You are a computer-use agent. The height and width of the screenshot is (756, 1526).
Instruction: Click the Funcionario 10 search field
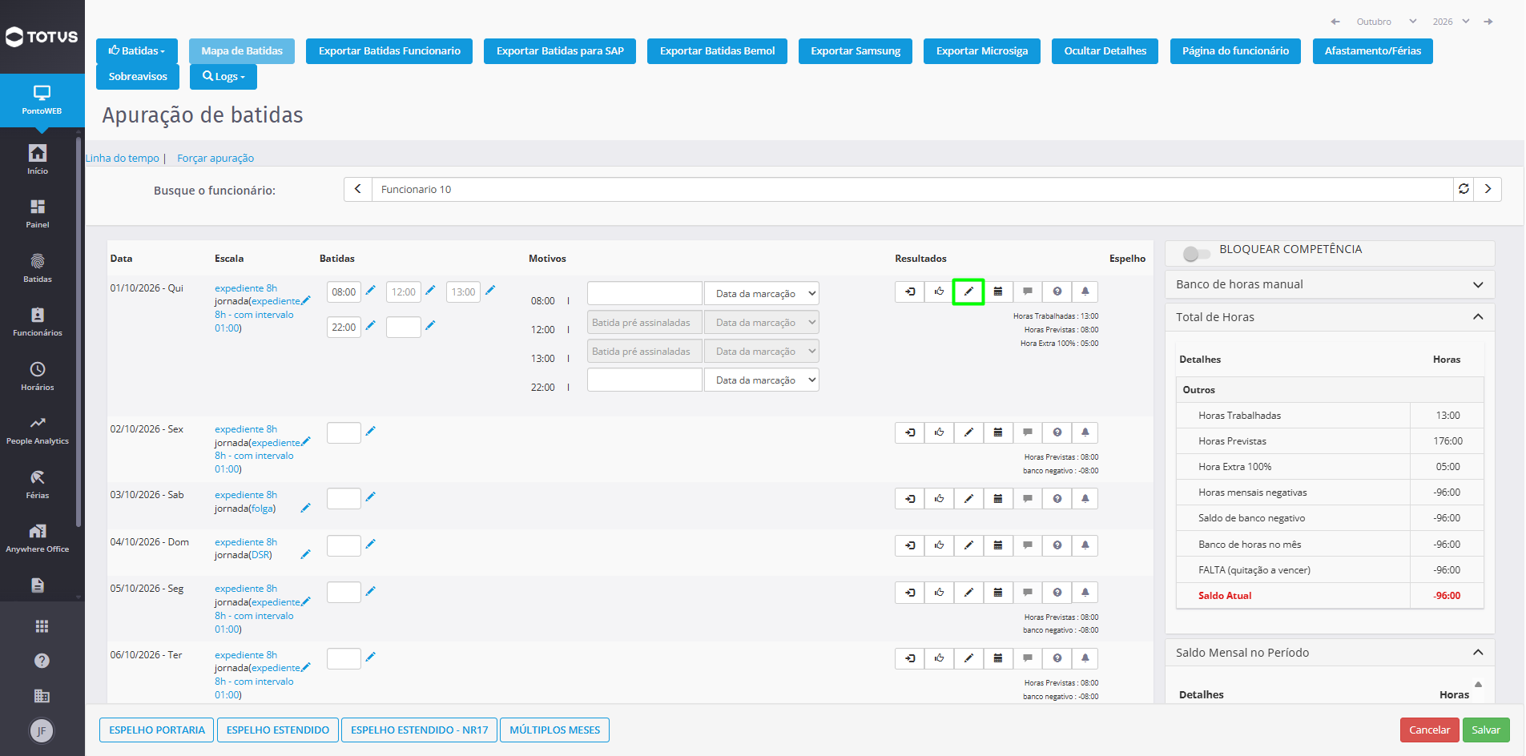click(912, 189)
